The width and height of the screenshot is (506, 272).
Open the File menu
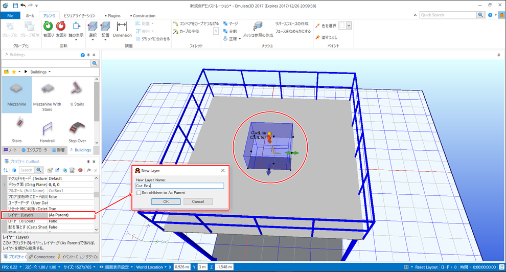coord(10,15)
